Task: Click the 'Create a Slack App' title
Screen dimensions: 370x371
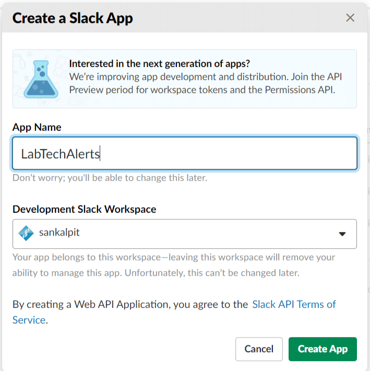Action: tap(73, 18)
